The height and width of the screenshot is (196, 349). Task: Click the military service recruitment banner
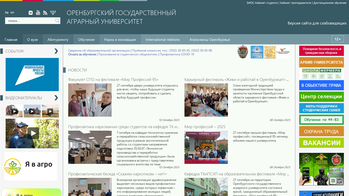tap(321, 169)
